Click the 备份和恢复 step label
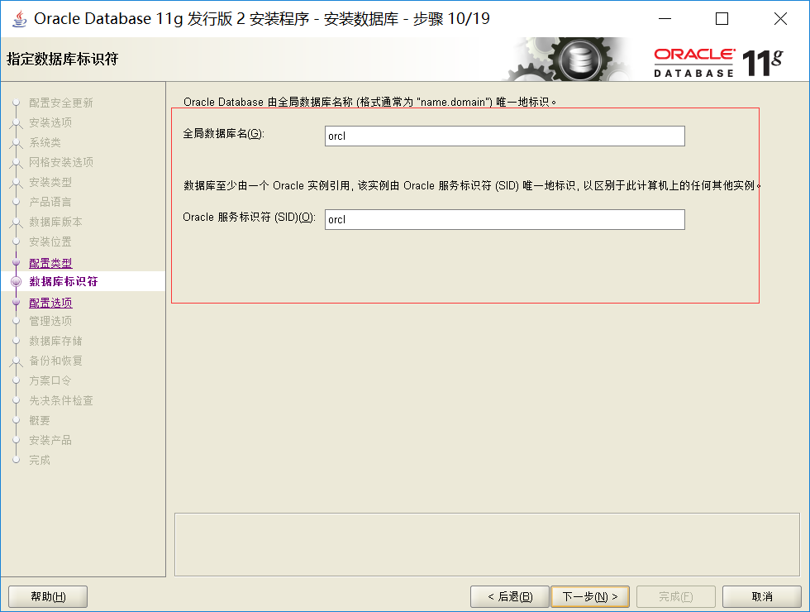Viewport: 810px width, 612px height. (56, 361)
